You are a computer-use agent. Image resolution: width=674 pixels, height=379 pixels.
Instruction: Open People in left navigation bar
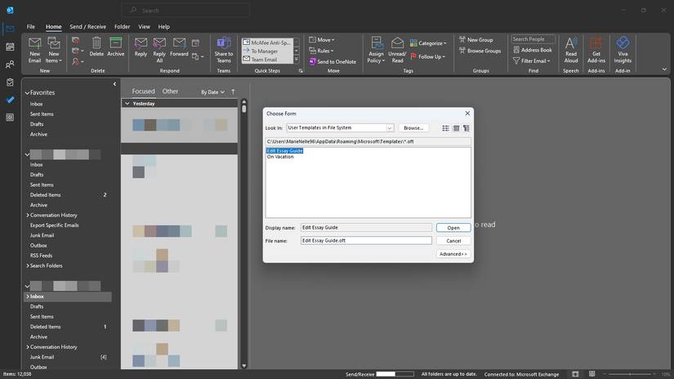click(10, 65)
